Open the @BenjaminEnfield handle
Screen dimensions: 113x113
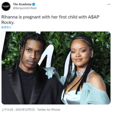tap(25, 8)
